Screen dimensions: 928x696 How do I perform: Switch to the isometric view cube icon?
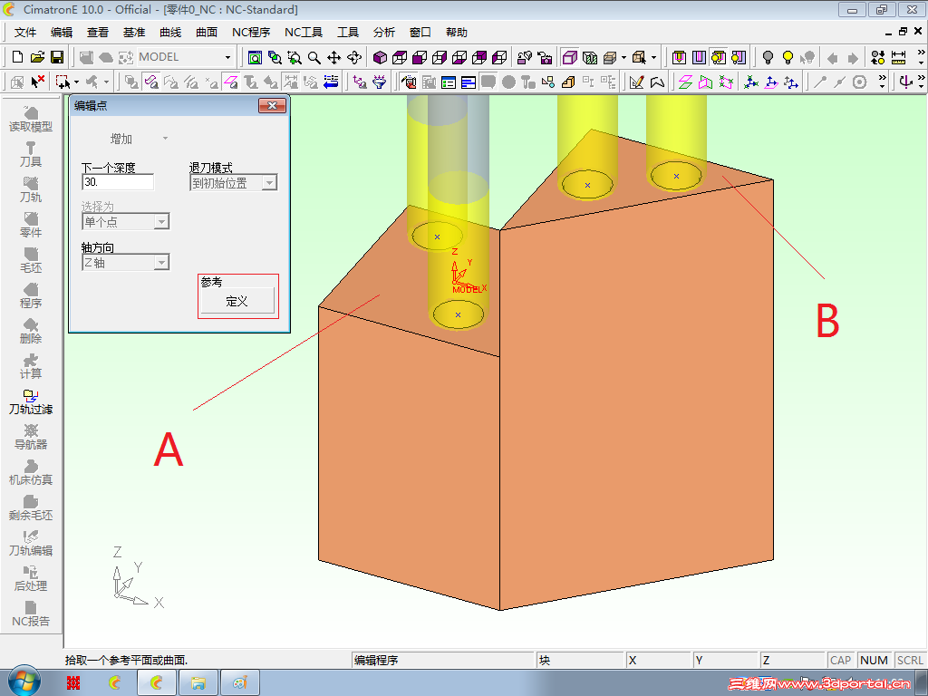(380, 57)
